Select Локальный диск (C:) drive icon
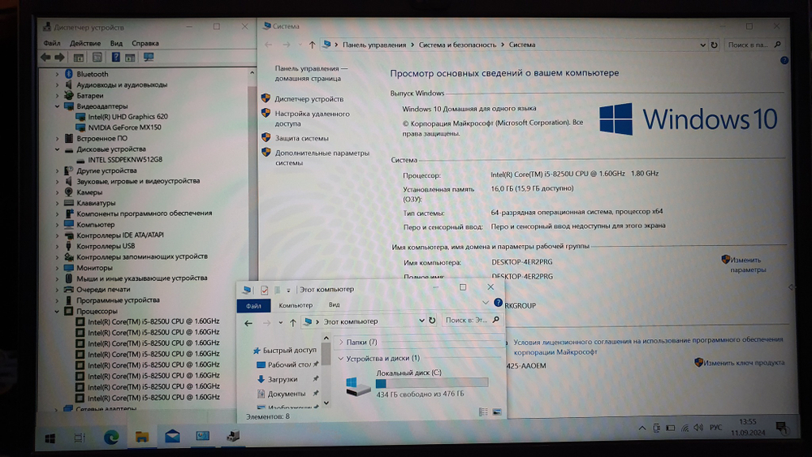 click(x=358, y=386)
